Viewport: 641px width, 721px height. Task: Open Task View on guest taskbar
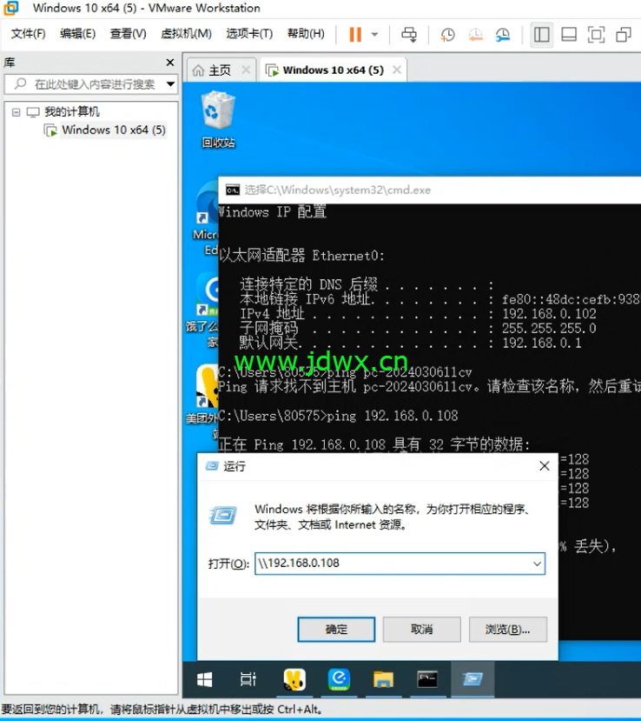(248, 679)
